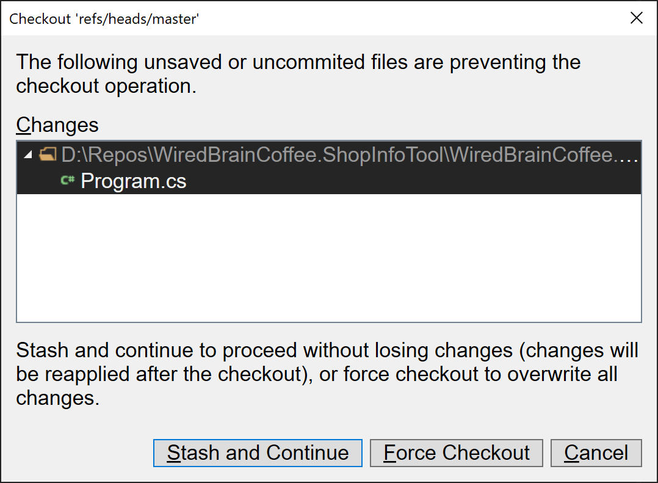Click the C# file icon beside Program.cs
The width and height of the screenshot is (658, 483).
click(x=67, y=181)
